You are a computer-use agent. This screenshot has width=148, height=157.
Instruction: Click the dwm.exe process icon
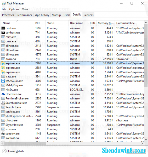[3, 59]
